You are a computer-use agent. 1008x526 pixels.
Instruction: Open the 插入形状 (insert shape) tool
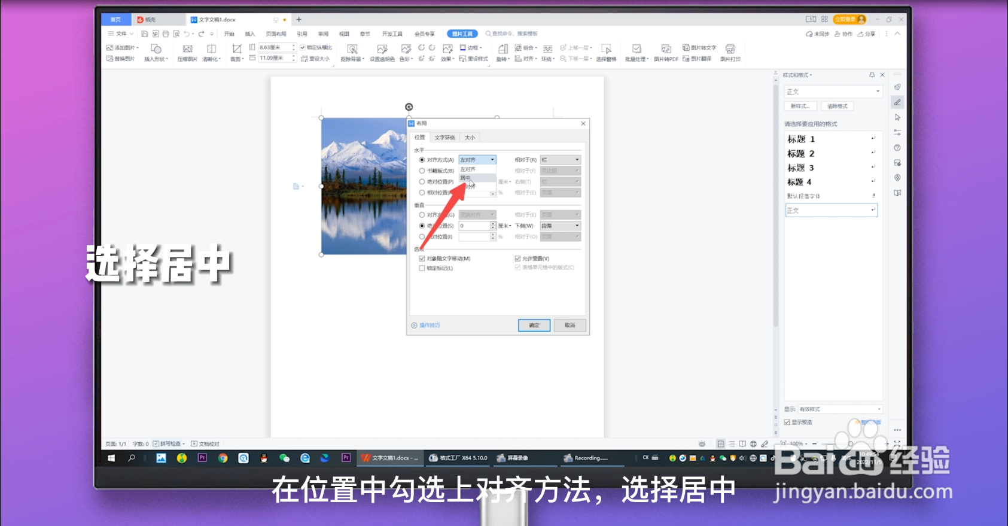156,48
